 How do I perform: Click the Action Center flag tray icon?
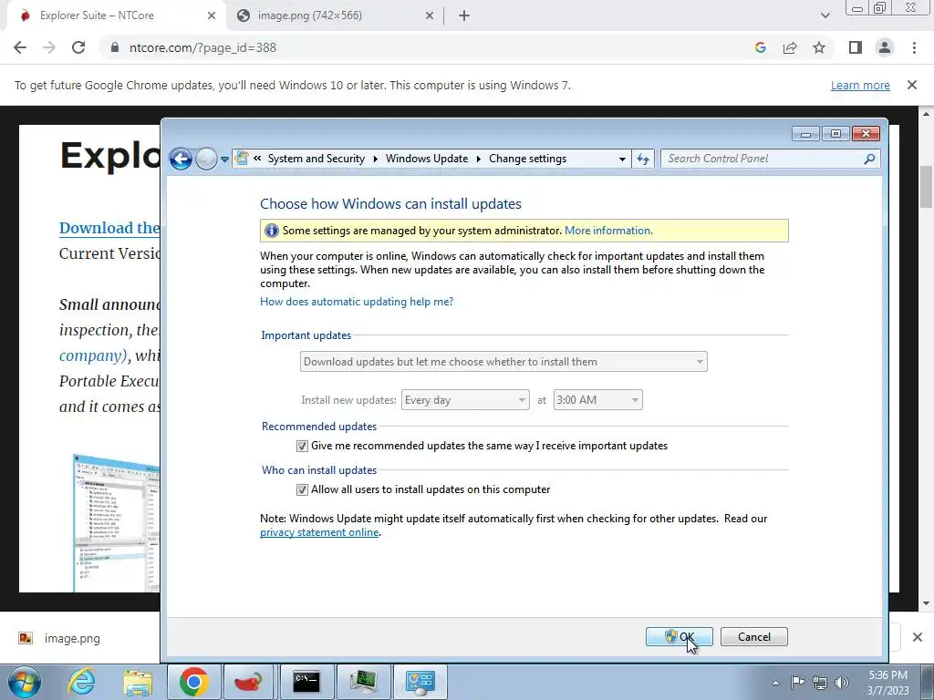coord(797,683)
